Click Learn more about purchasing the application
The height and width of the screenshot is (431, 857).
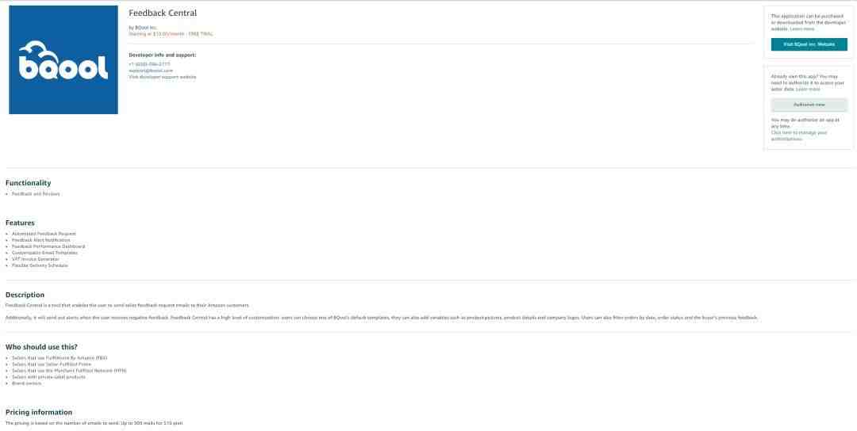click(801, 29)
